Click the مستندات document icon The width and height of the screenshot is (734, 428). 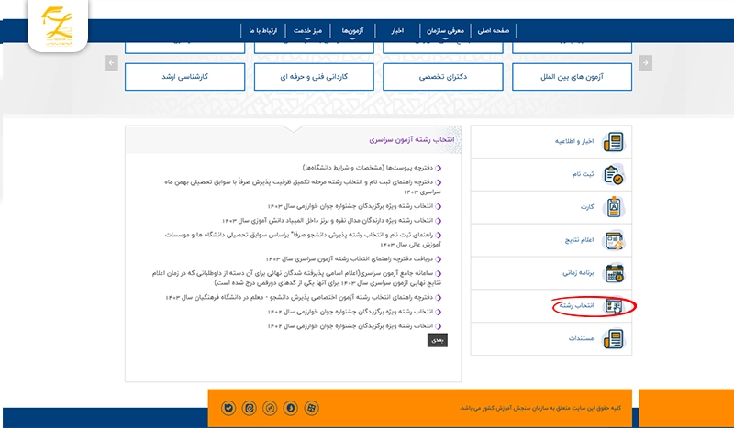point(614,339)
